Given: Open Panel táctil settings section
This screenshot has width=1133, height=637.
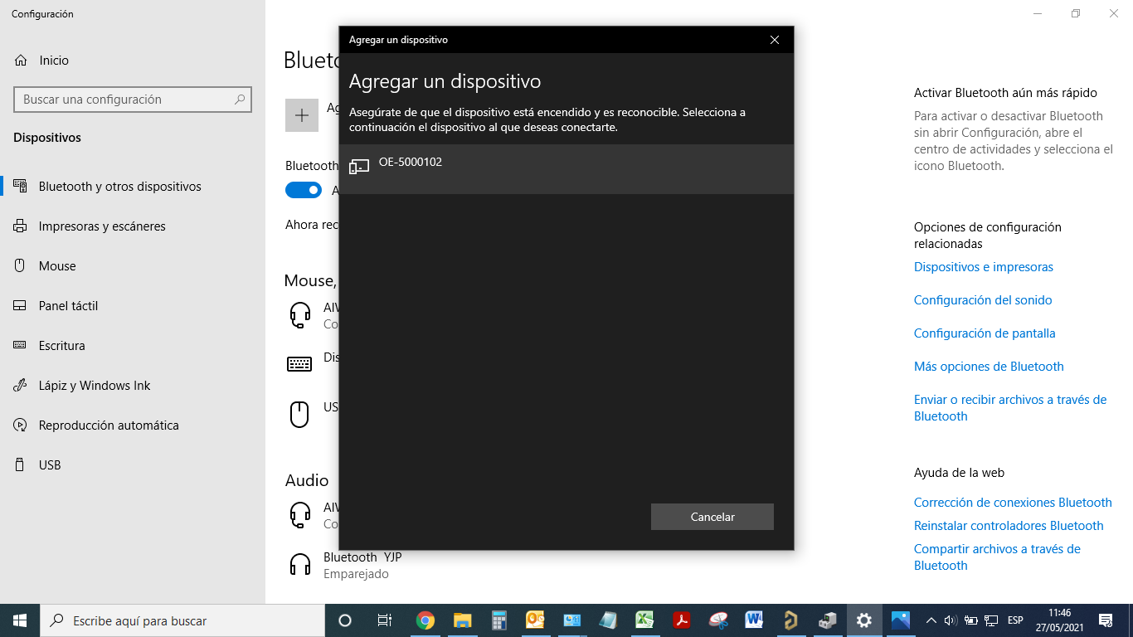Looking at the screenshot, I should pos(133,306).
